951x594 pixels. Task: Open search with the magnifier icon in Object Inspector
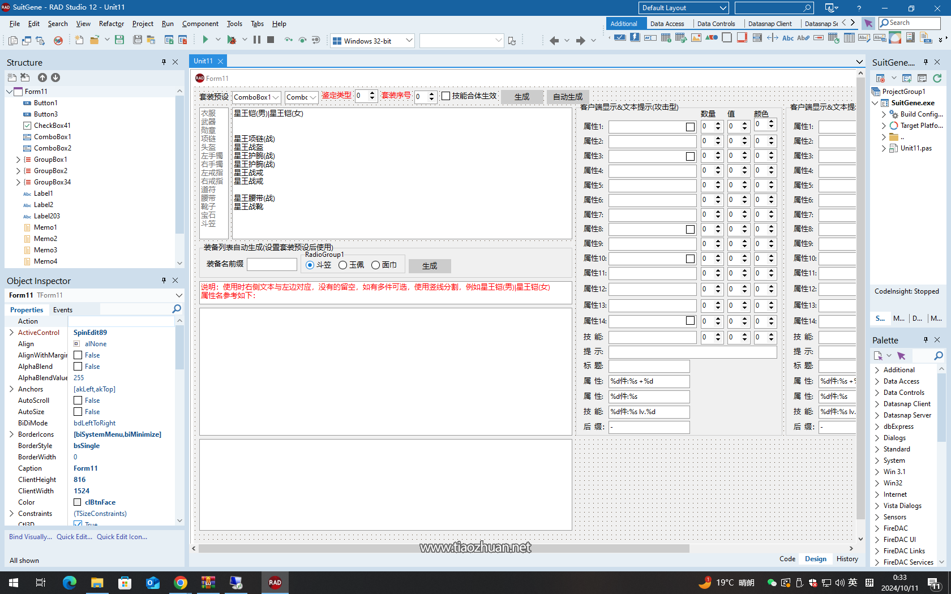pyautogui.click(x=176, y=309)
